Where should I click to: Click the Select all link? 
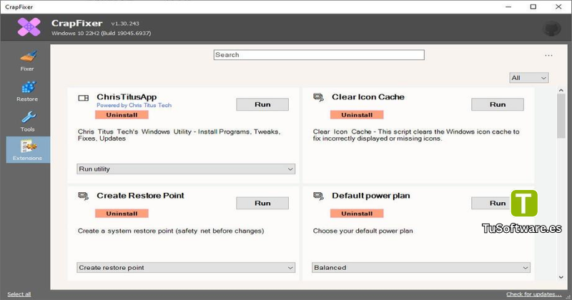coord(19,294)
